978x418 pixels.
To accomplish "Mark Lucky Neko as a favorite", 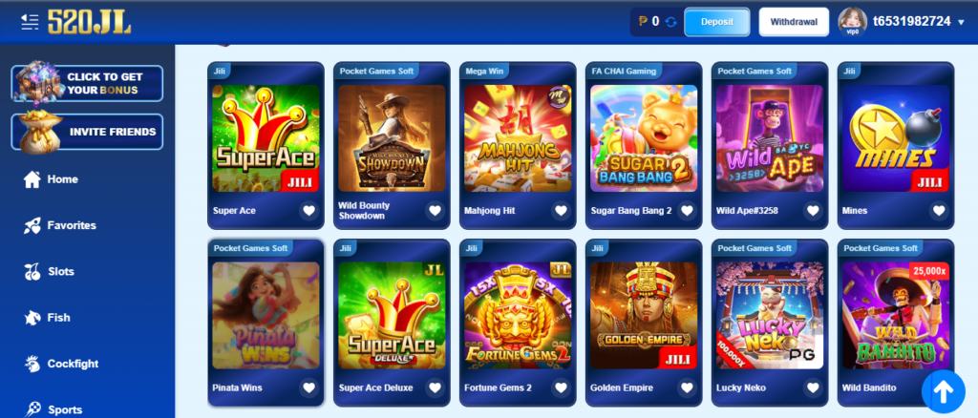I will click(x=813, y=387).
